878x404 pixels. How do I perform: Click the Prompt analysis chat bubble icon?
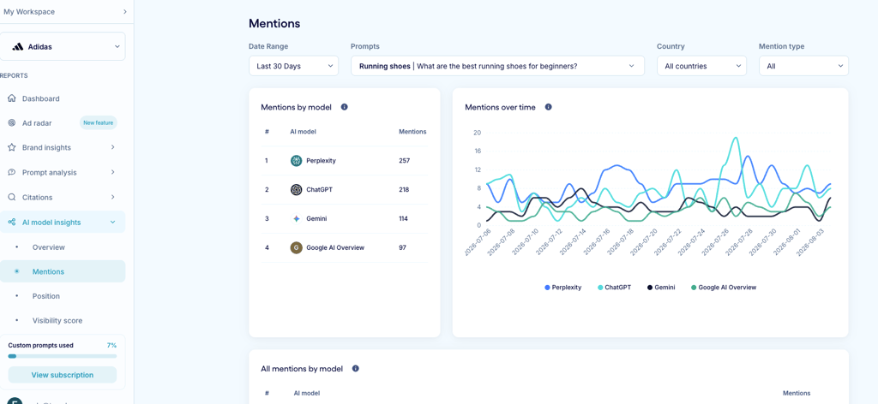(12, 172)
